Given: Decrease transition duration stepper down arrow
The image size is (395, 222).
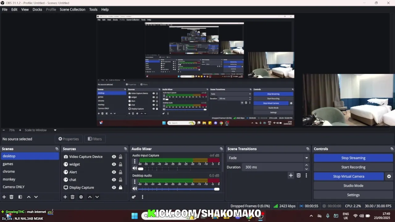Looking at the screenshot, I should point(306,169).
